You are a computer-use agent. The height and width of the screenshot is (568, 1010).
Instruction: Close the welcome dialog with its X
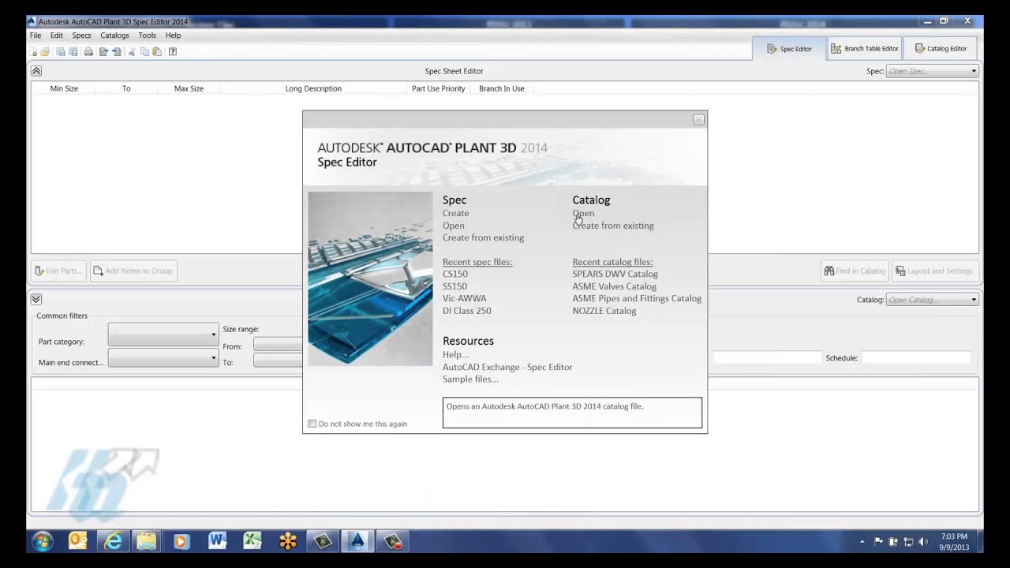[x=698, y=120]
